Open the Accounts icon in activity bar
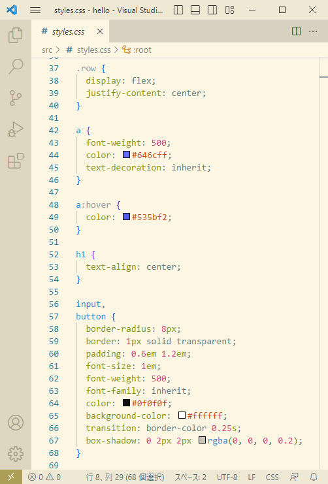The height and width of the screenshot is (484, 328). [16, 423]
